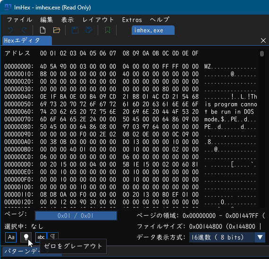Add a bookmark with green bookmark icon
Screen dimensions: 269x259
[108, 30]
